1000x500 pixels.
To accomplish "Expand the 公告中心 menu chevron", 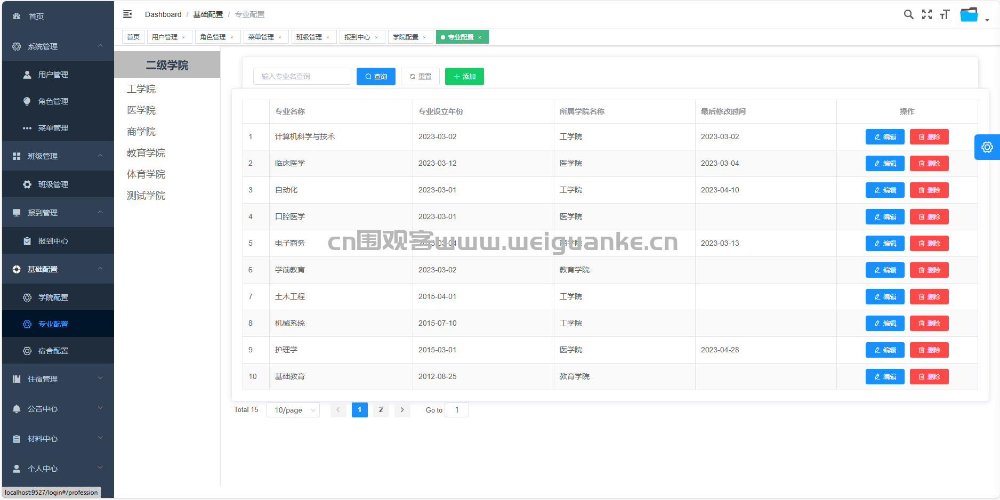I will coord(100,408).
